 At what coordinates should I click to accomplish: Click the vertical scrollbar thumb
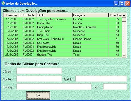pyautogui.click(x=124, y=19)
